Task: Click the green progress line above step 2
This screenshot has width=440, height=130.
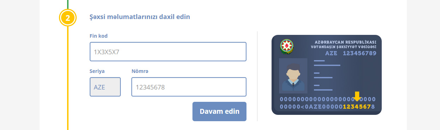Action: coord(67,5)
